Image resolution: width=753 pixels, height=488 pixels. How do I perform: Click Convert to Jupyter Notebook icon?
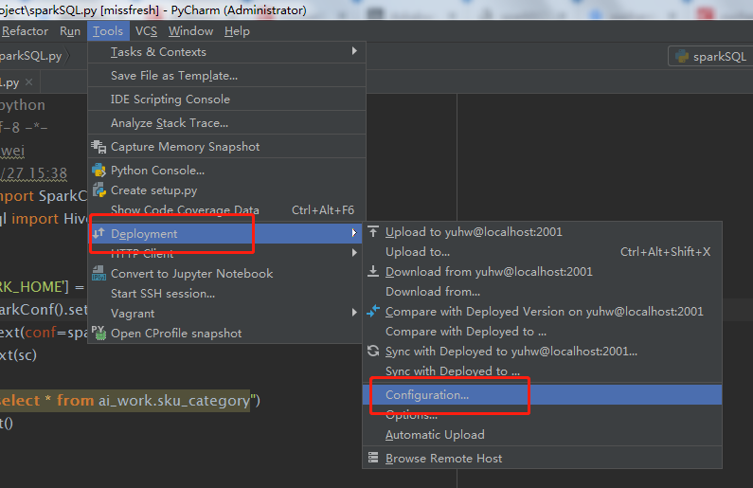pos(99,273)
